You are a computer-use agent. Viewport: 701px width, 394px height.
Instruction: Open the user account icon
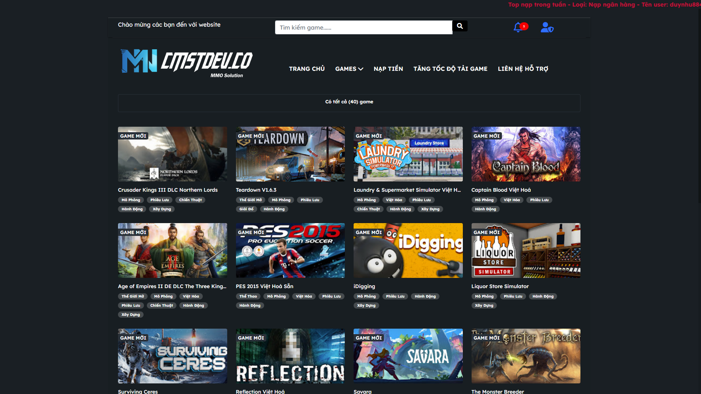coord(546,27)
